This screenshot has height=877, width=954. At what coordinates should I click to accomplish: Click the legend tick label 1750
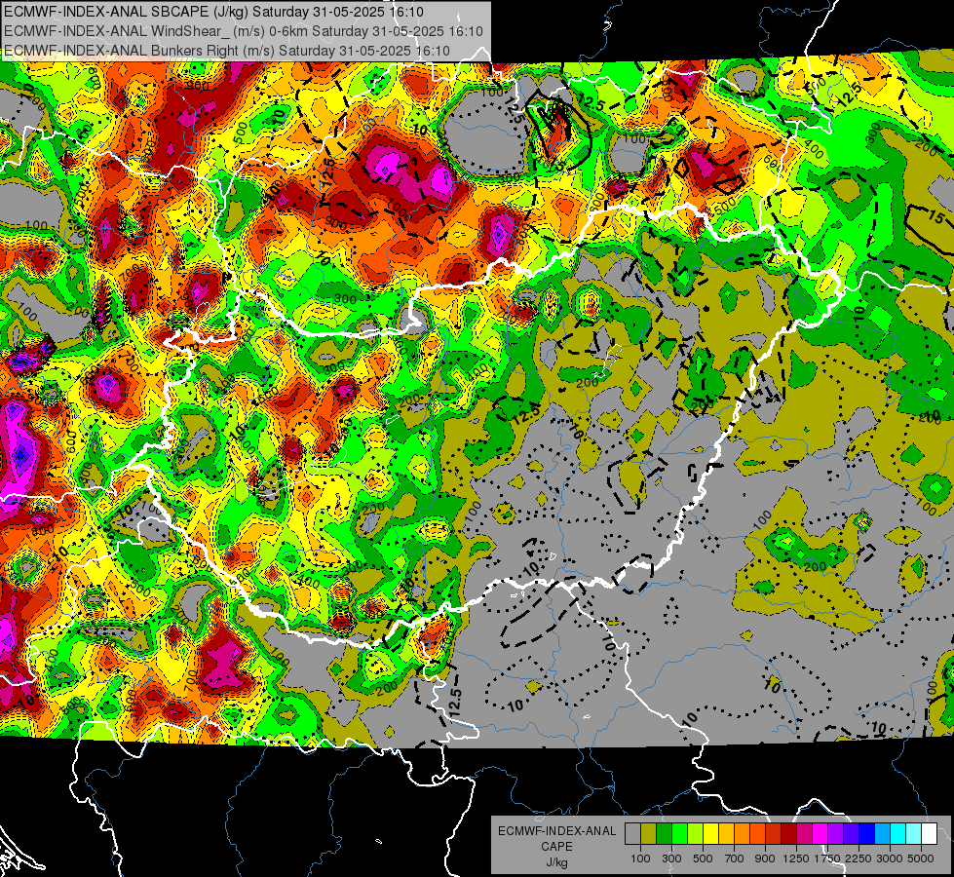827,858
